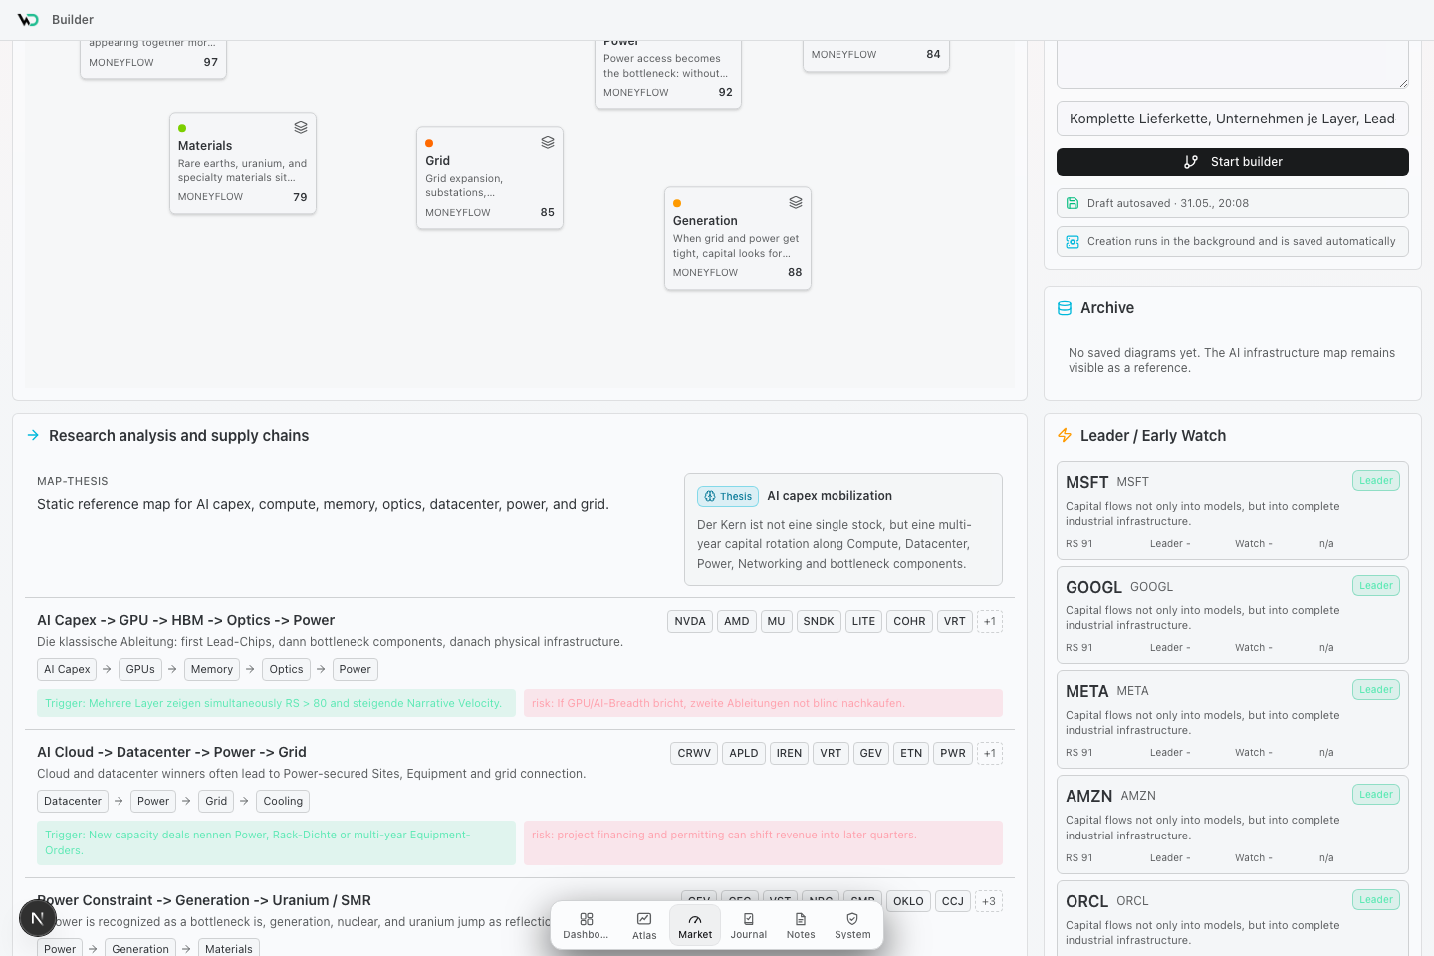
Task: Click the Builder title text
Action: click(73, 20)
